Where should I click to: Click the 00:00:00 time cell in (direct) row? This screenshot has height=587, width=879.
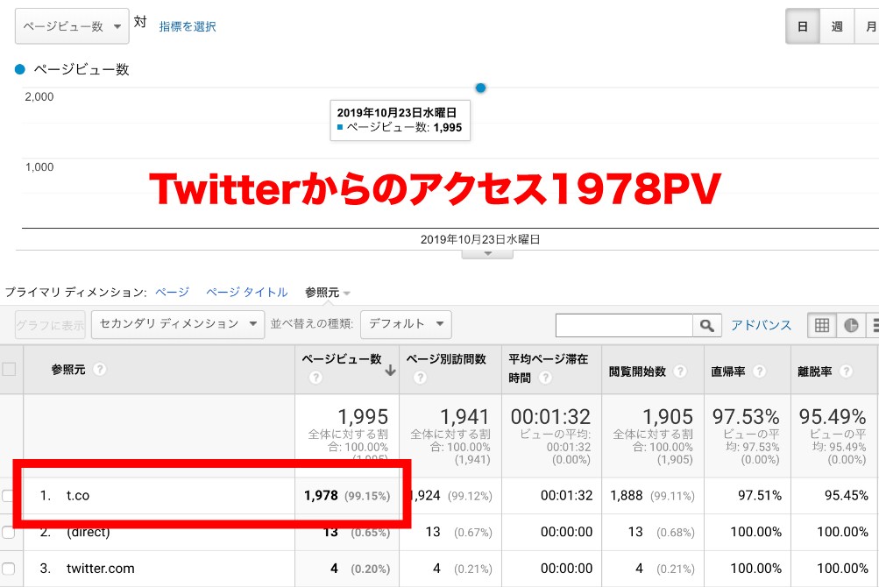(567, 532)
